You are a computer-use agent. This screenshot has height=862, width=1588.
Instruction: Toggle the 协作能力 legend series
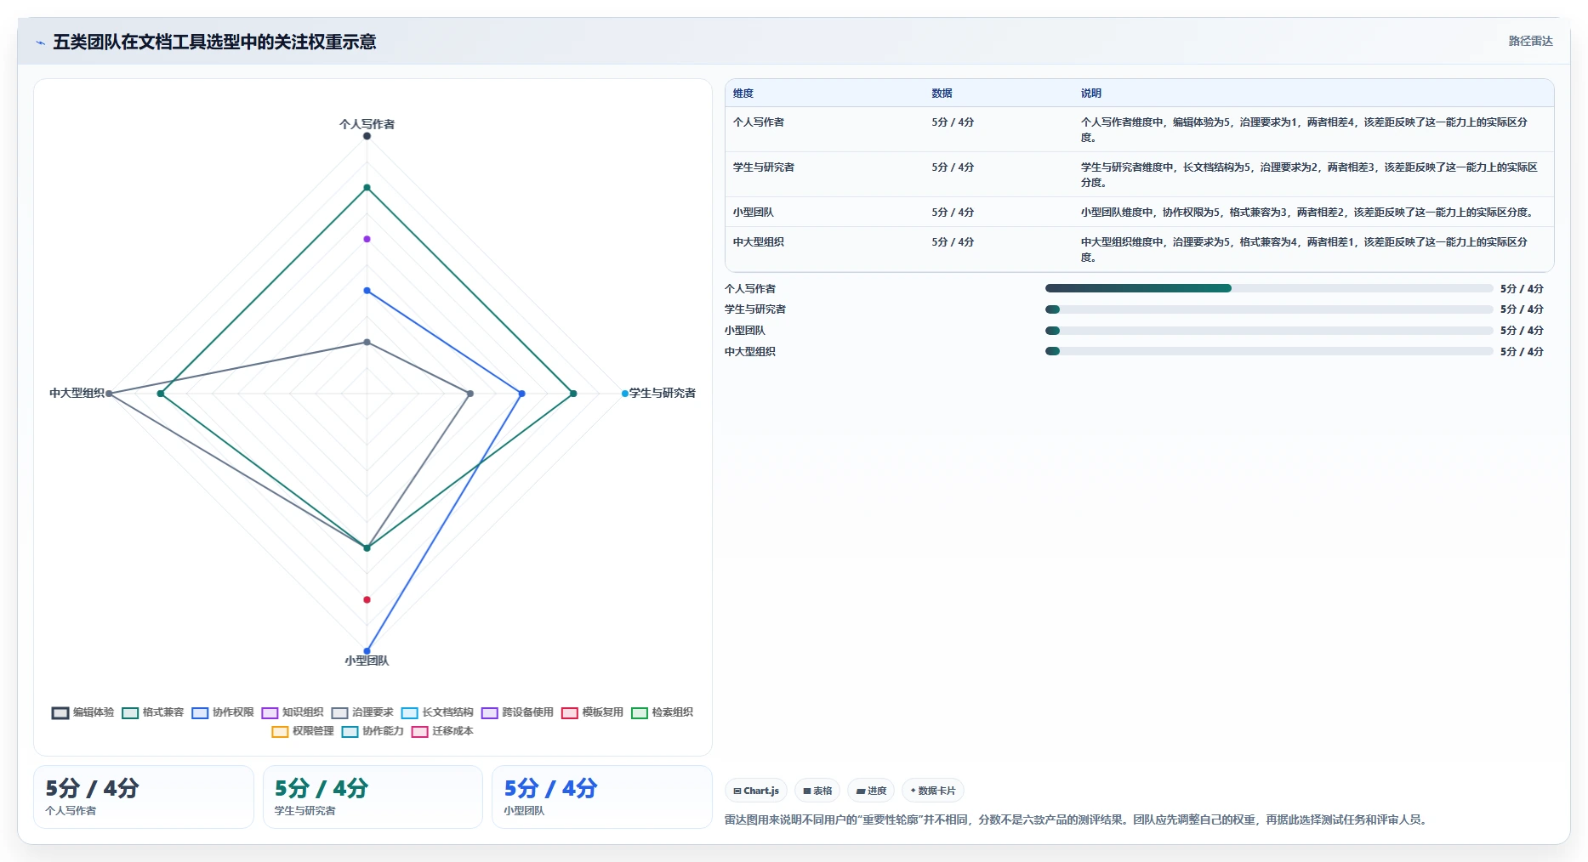coord(373,731)
